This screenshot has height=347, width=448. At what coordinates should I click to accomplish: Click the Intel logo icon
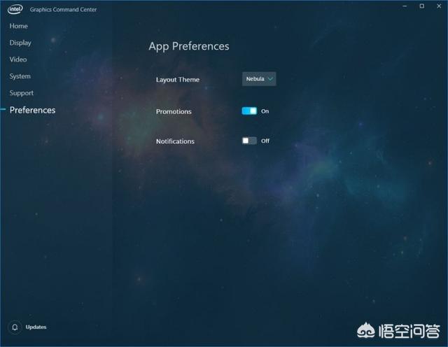pos(15,9)
